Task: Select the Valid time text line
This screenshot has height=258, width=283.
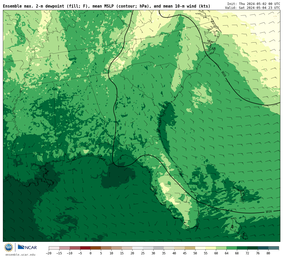Action: (x=253, y=8)
